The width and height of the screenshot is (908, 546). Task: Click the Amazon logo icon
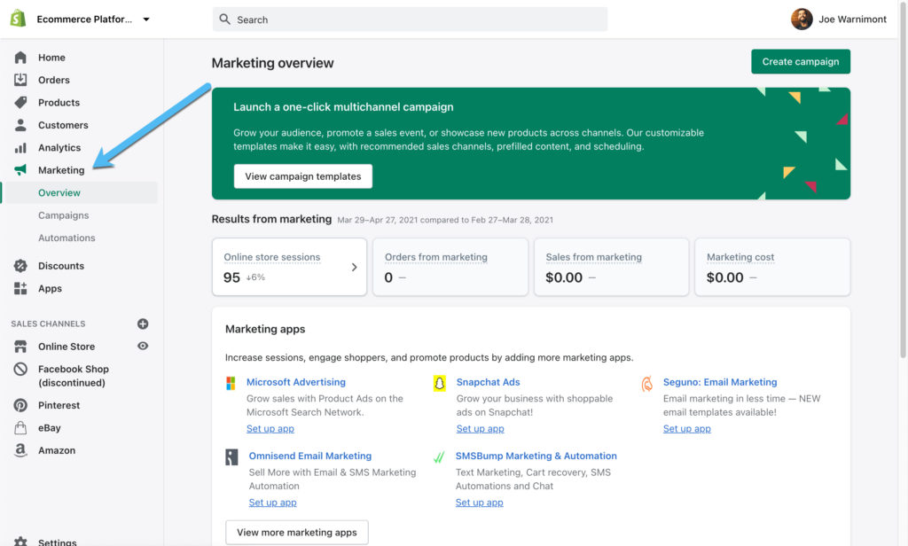[x=21, y=450]
